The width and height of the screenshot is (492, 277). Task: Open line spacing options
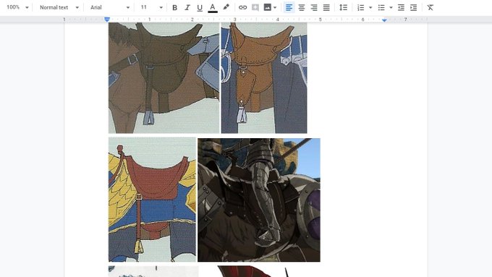click(x=343, y=7)
